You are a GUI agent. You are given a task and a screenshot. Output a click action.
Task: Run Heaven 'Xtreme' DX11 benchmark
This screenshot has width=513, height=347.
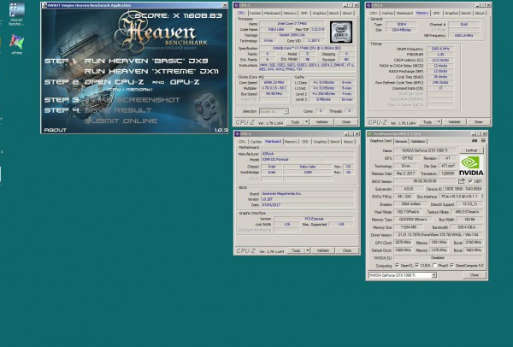point(151,71)
